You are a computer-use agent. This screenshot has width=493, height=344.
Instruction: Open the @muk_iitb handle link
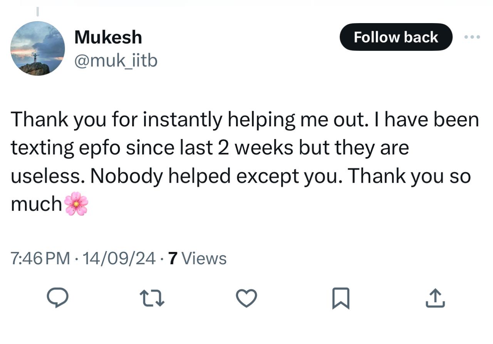pos(116,60)
